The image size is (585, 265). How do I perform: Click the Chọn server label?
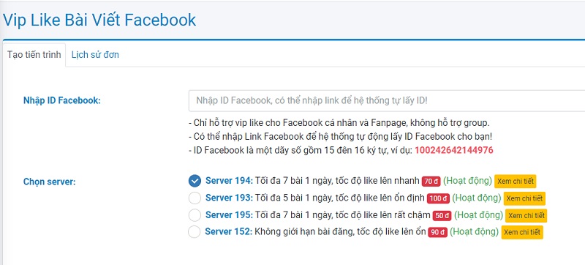(x=49, y=182)
